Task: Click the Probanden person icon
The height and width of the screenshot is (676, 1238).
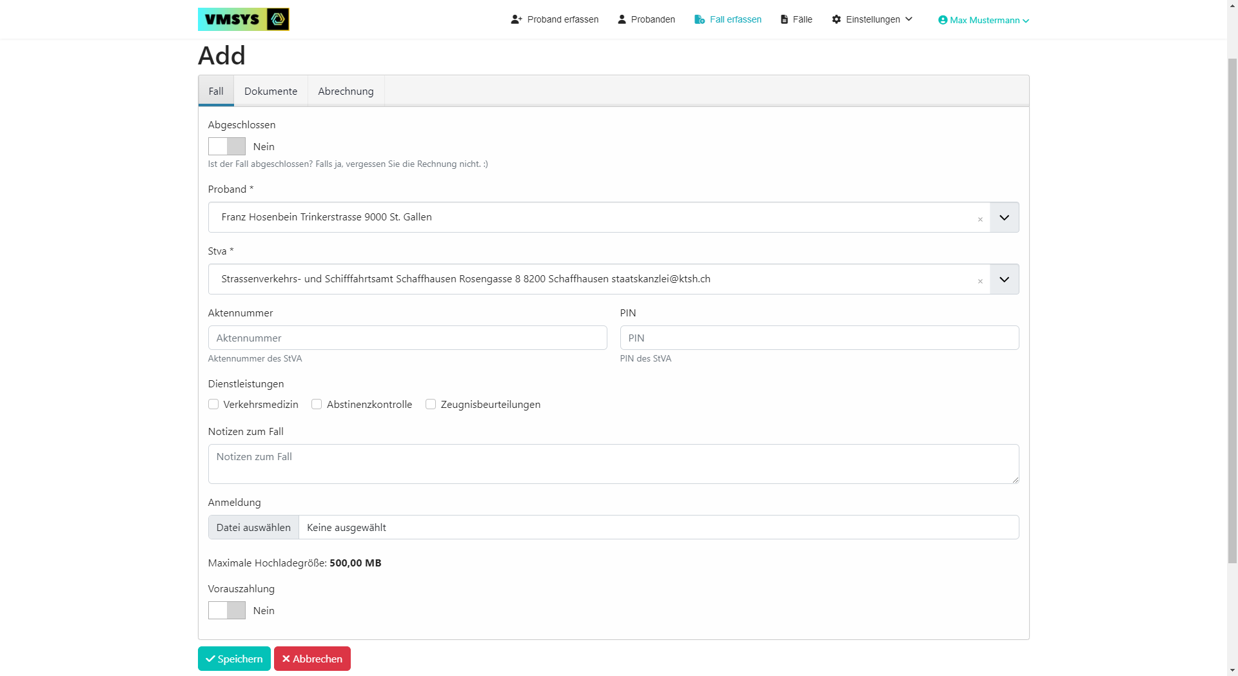Action: tap(622, 19)
